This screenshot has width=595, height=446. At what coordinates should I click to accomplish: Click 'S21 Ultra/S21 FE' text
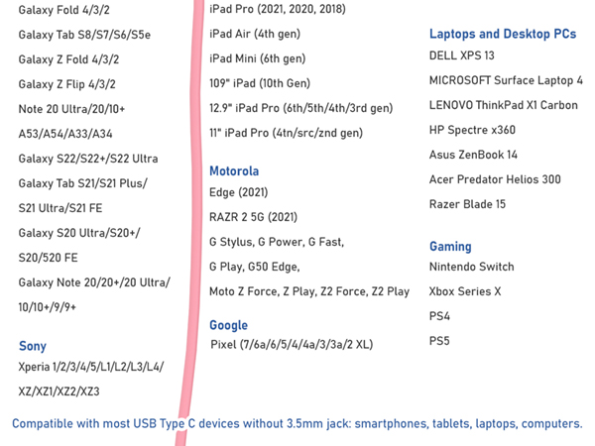click(x=60, y=208)
